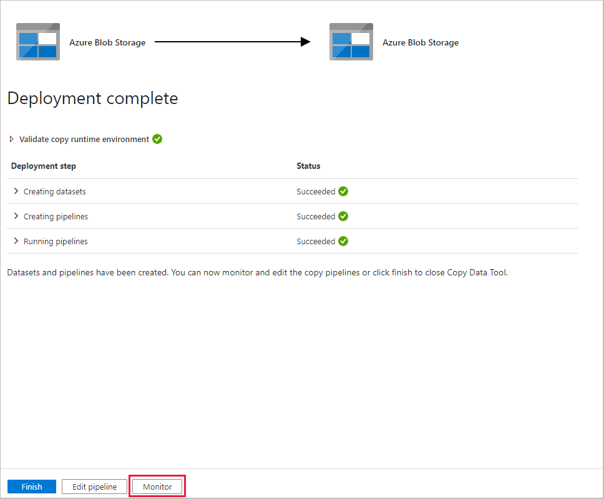The image size is (604, 499).
Task: Click the arrow connecting the two storage icons
Action: (x=231, y=41)
